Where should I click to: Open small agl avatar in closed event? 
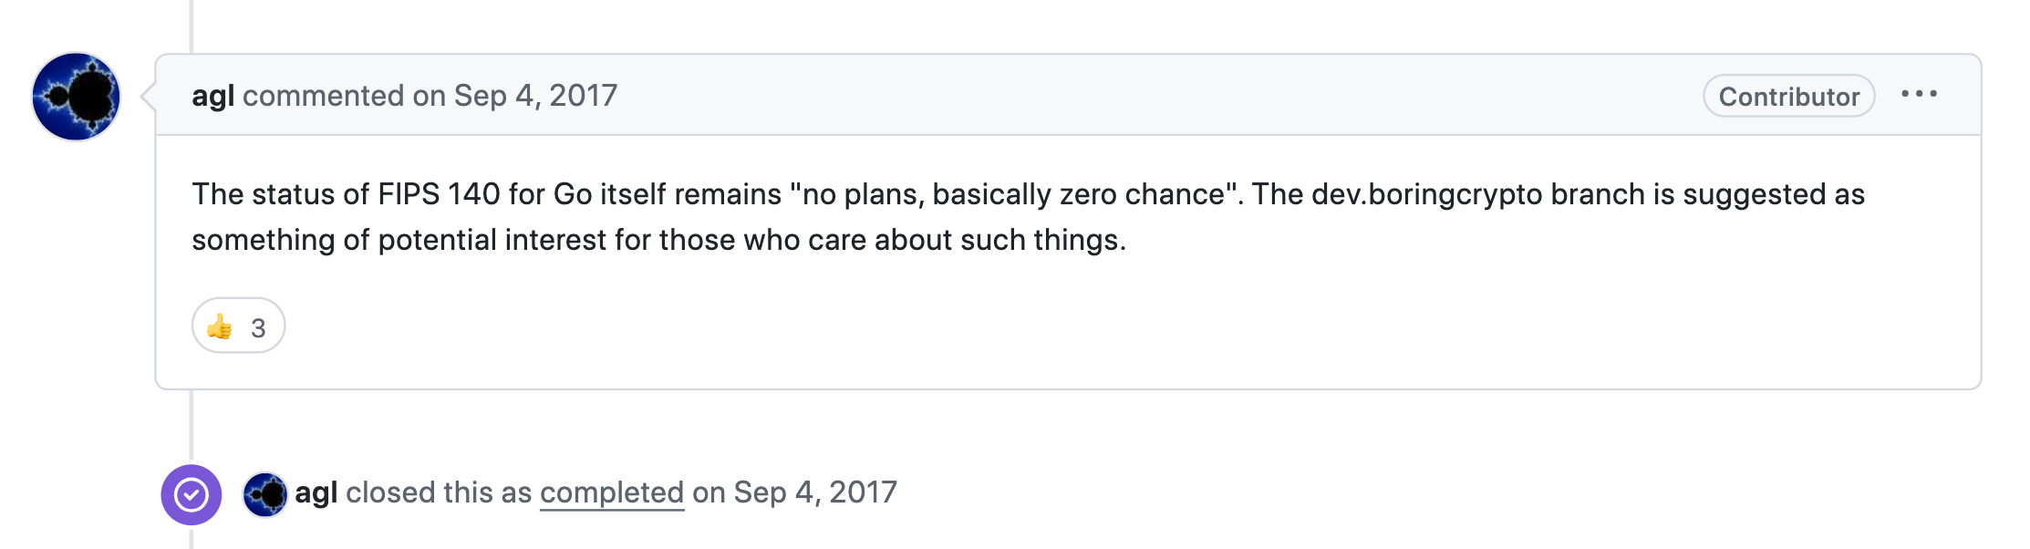(x=265, y=494)
